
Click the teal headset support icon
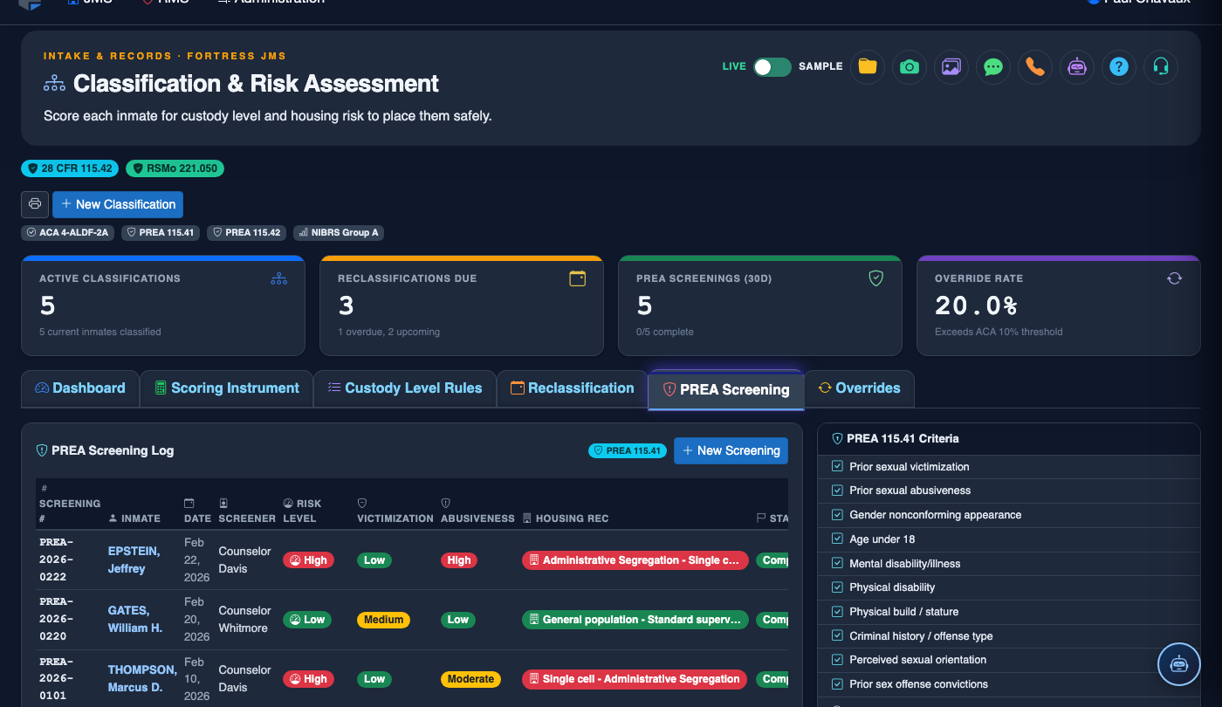[x=1161, y=67]
